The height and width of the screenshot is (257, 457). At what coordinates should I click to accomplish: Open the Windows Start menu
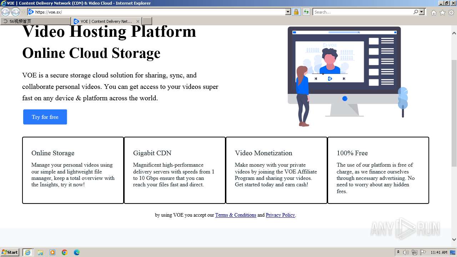pyautogui.click(x=10, y=252)
